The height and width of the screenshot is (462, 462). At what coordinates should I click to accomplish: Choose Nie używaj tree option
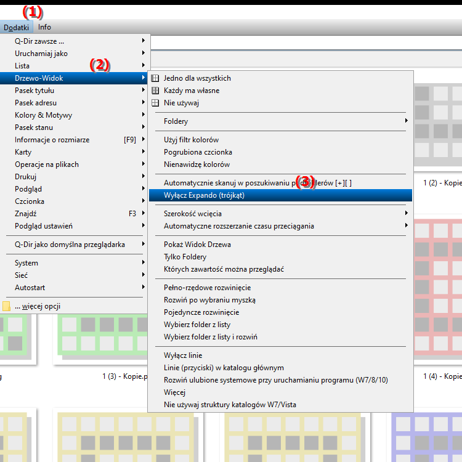tap(280, 103)
